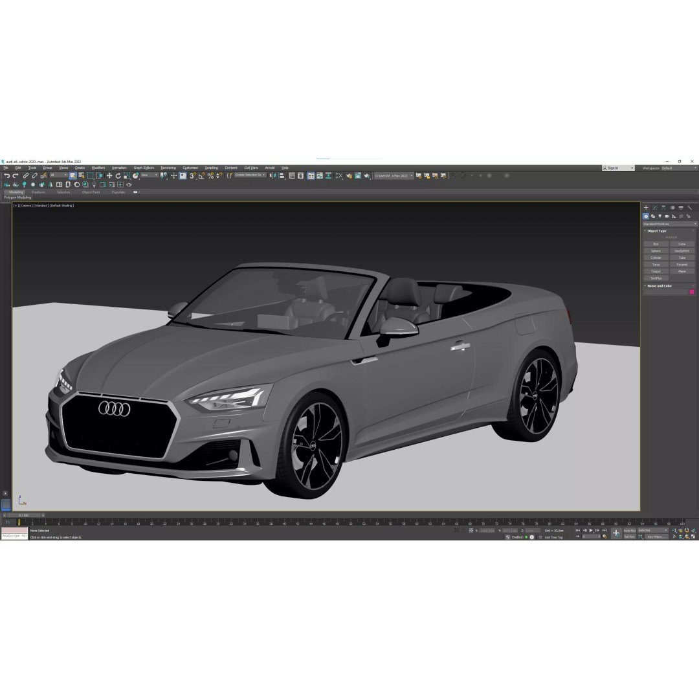The image size is (699, 699).
Task: Collapse the Object Type rollout
Action: [657, 231]
